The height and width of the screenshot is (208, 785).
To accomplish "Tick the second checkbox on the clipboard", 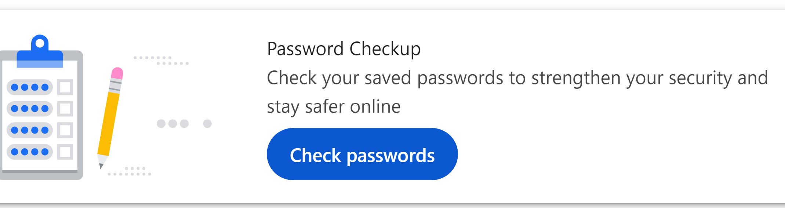I will coord(65,109).
